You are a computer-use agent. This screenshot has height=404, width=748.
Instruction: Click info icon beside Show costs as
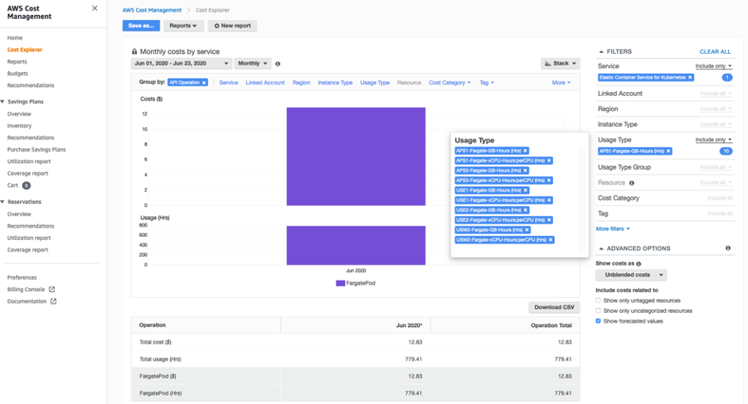(639, 264)
